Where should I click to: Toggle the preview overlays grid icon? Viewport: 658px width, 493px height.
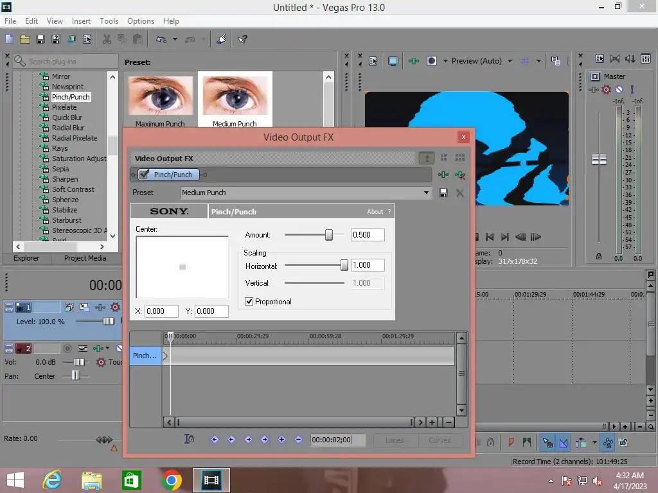[x=524, y=61]
